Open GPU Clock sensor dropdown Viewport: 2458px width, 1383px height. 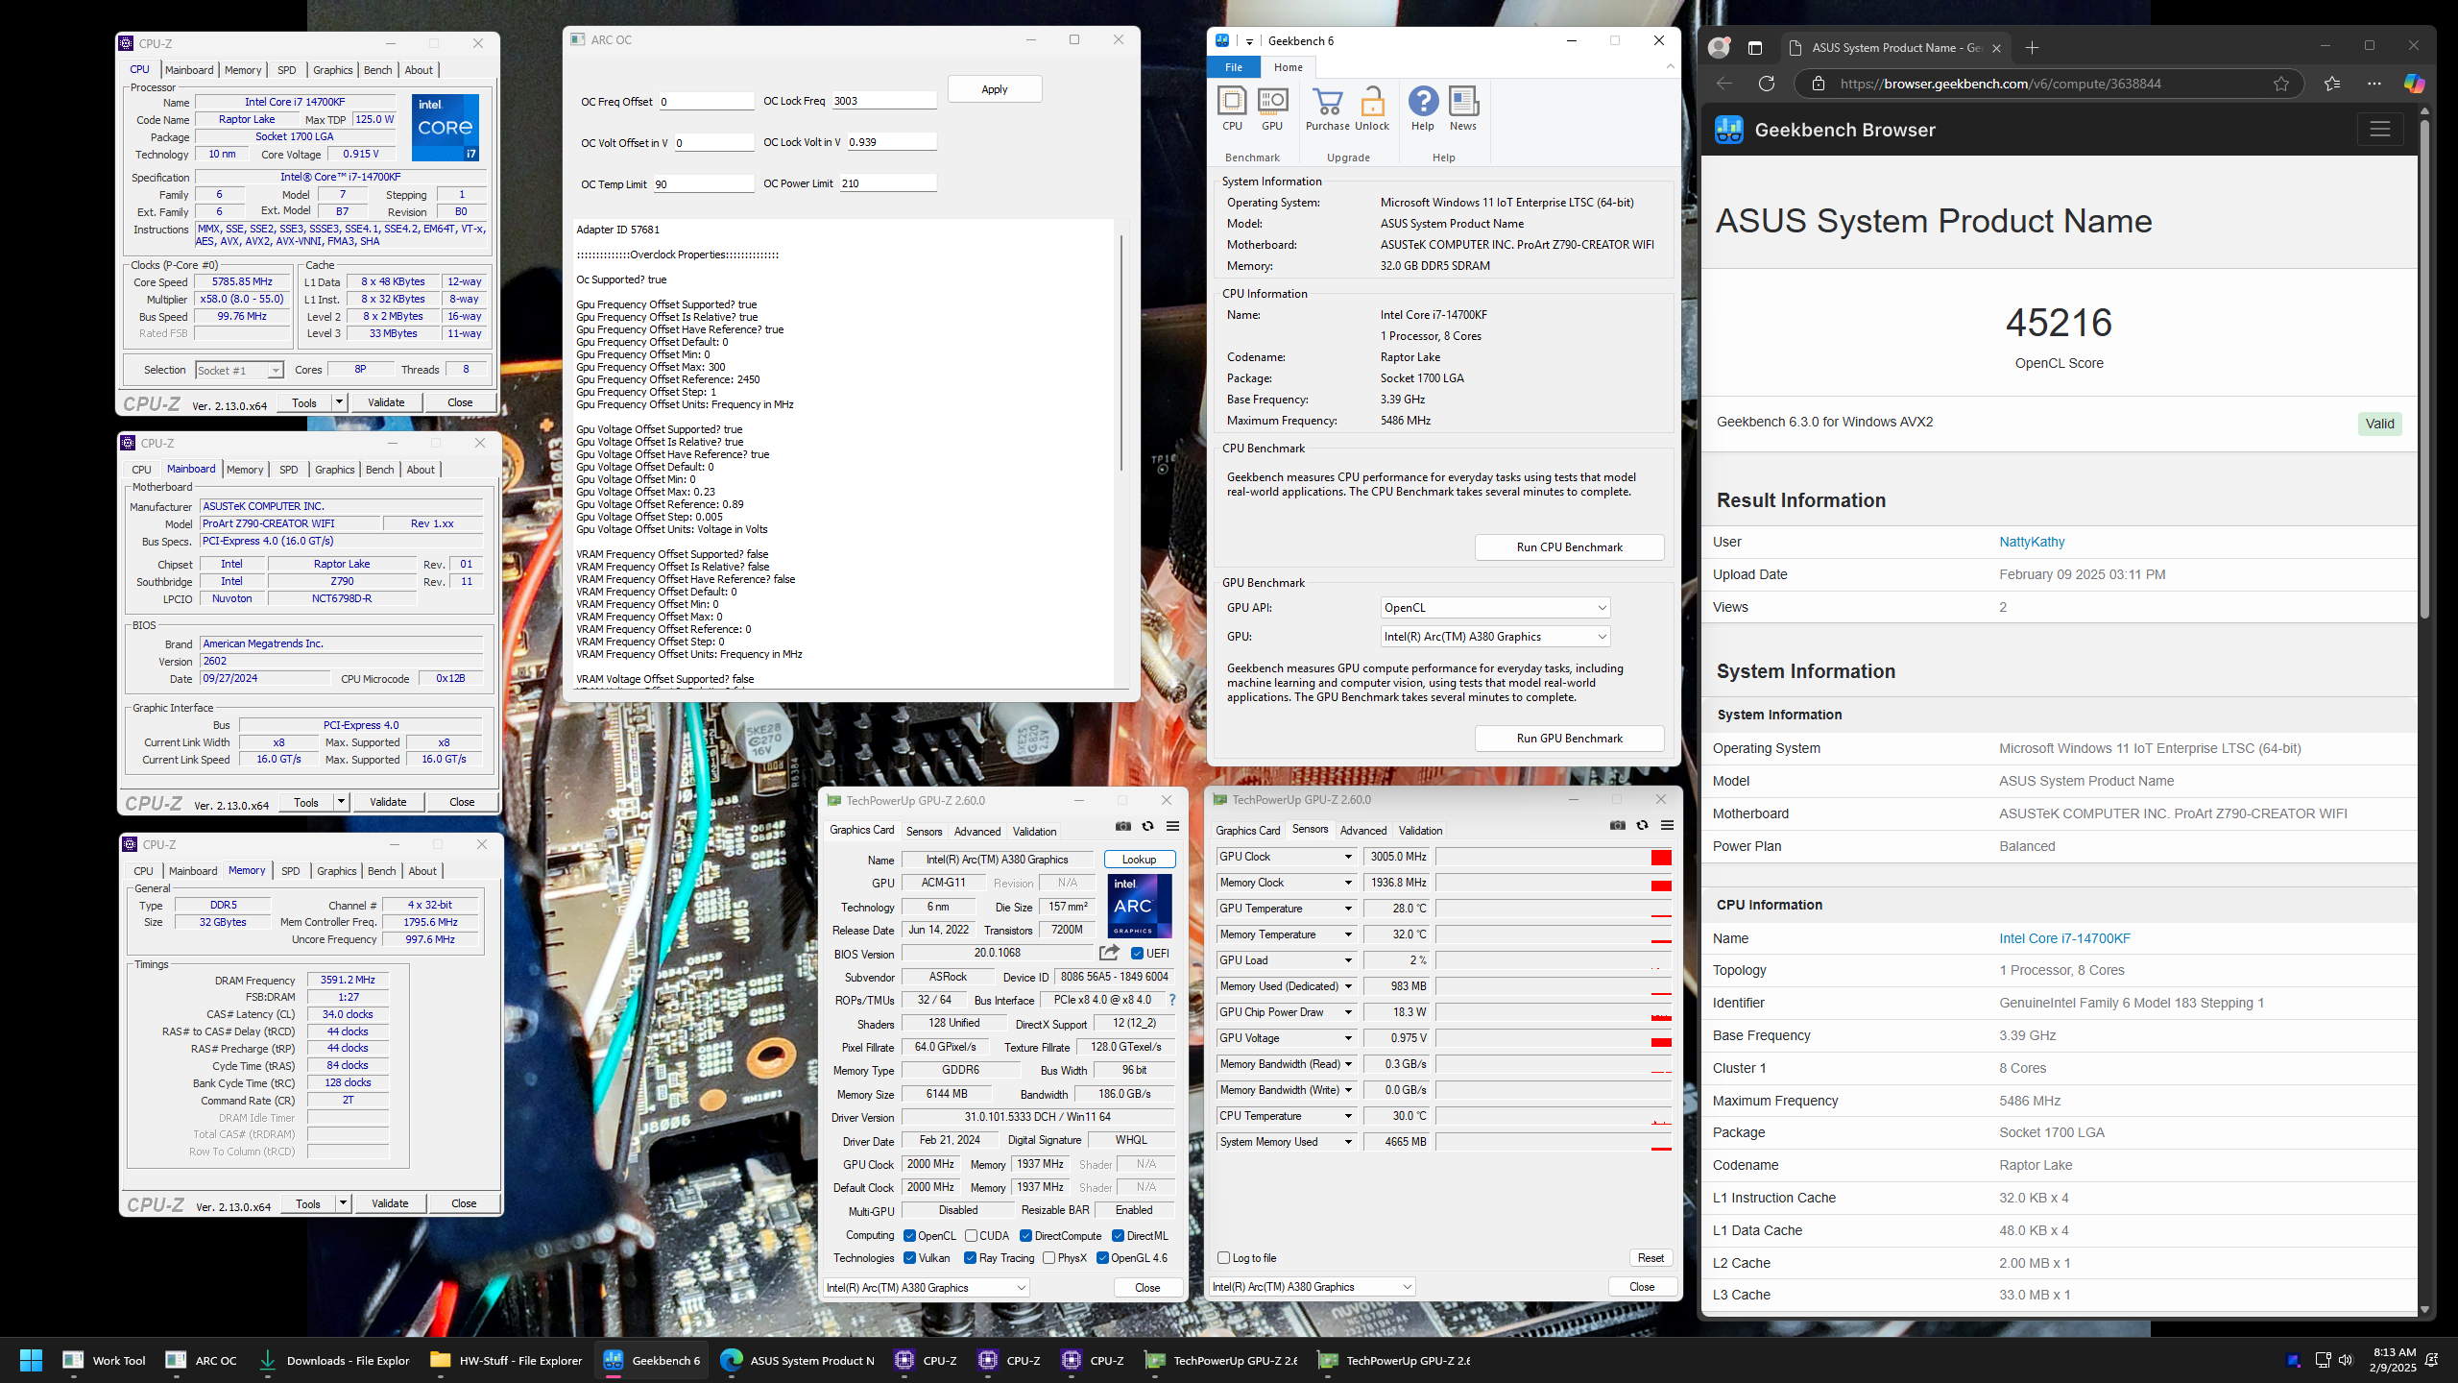1347,857
